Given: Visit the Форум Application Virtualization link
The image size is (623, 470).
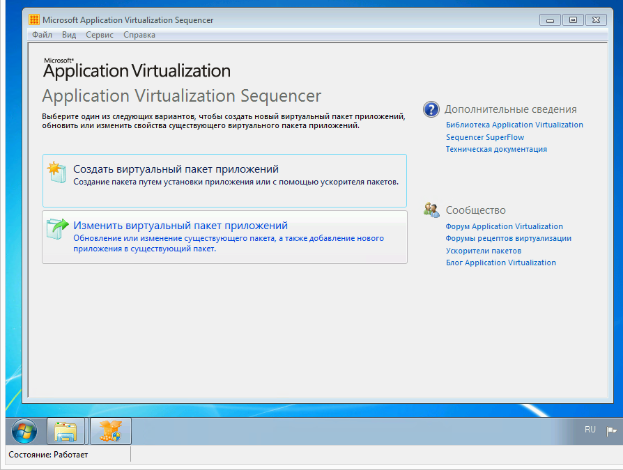Looking at the screenshot, I should [504, 226].
